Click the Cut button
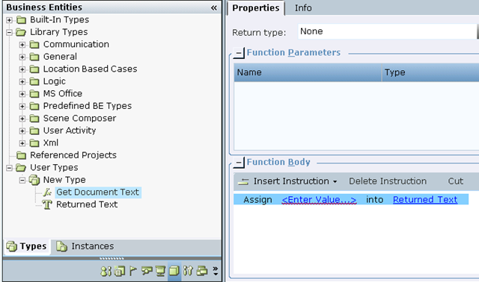Screen dimensions: 479x282 click(x=456, y=181)
